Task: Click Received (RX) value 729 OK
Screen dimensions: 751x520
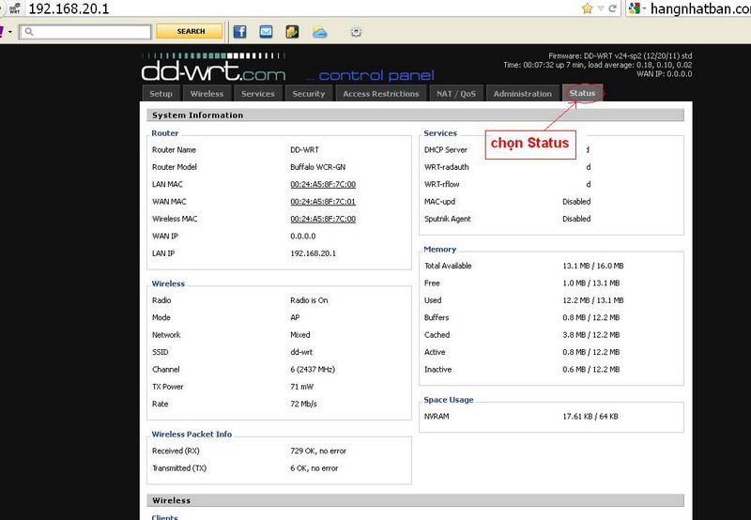Action: point(318,451)
